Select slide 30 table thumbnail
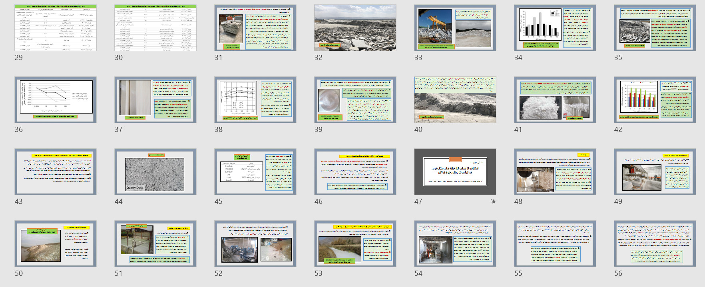 [155, 28]
